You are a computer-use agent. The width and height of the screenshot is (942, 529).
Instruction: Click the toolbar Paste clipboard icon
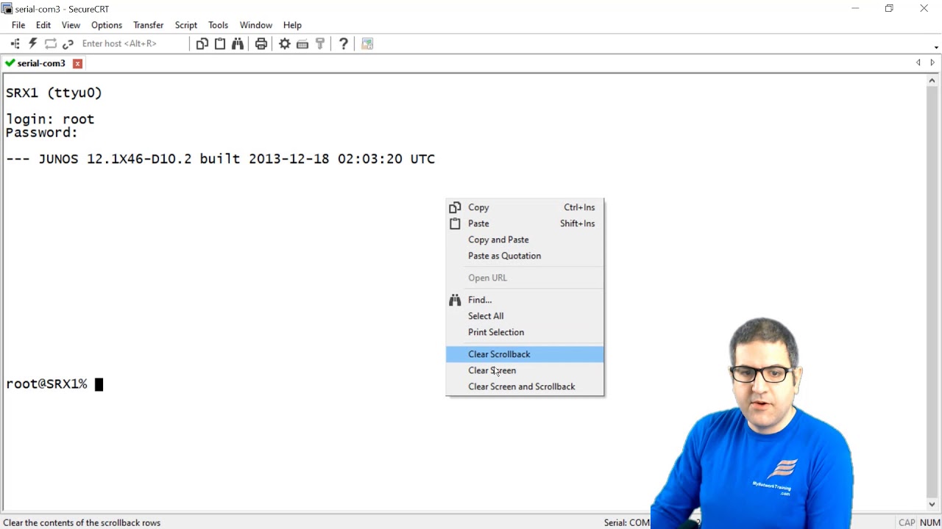pos(219,44)
